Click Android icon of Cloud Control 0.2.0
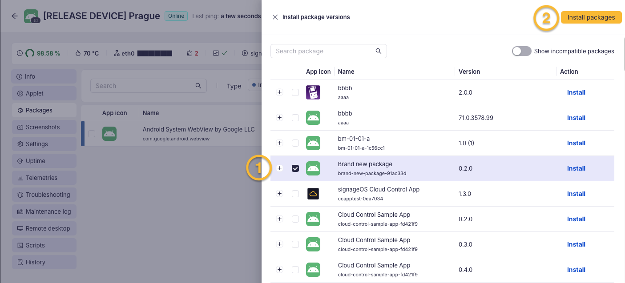The height and width of the screenshot is (283, 625). pos(313,219)
